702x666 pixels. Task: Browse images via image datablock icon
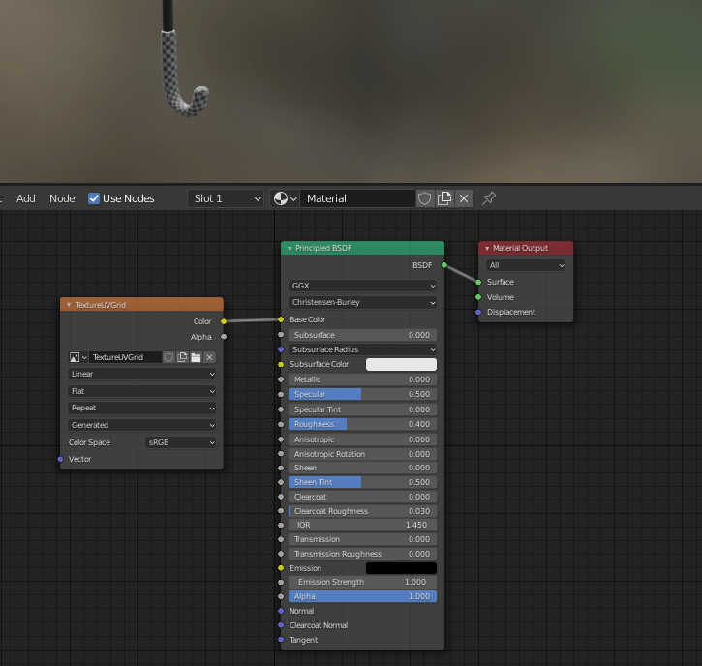point(77,357)
